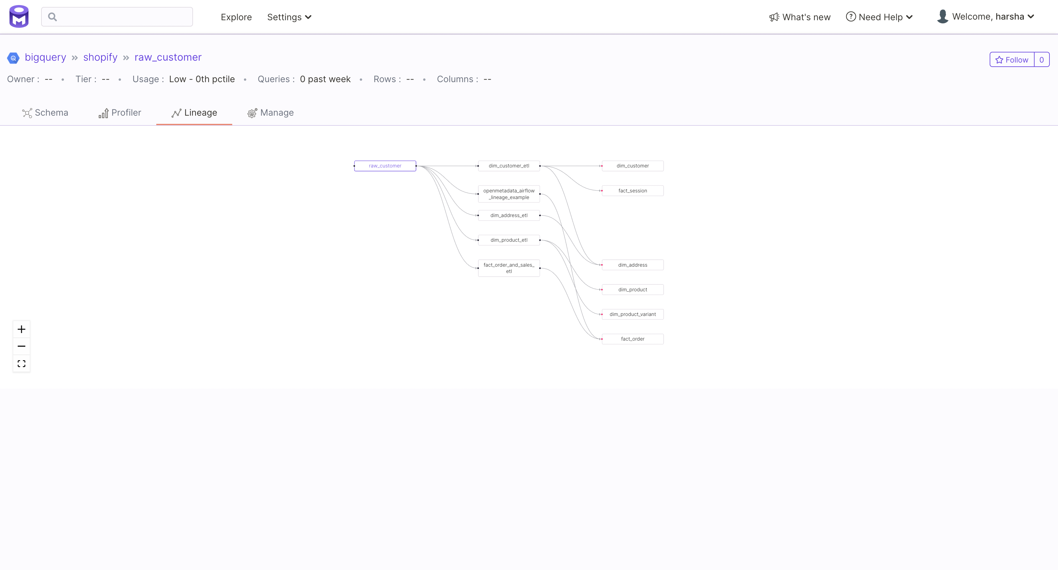Click the Need Help question mark icon

(x=851, y=17)
